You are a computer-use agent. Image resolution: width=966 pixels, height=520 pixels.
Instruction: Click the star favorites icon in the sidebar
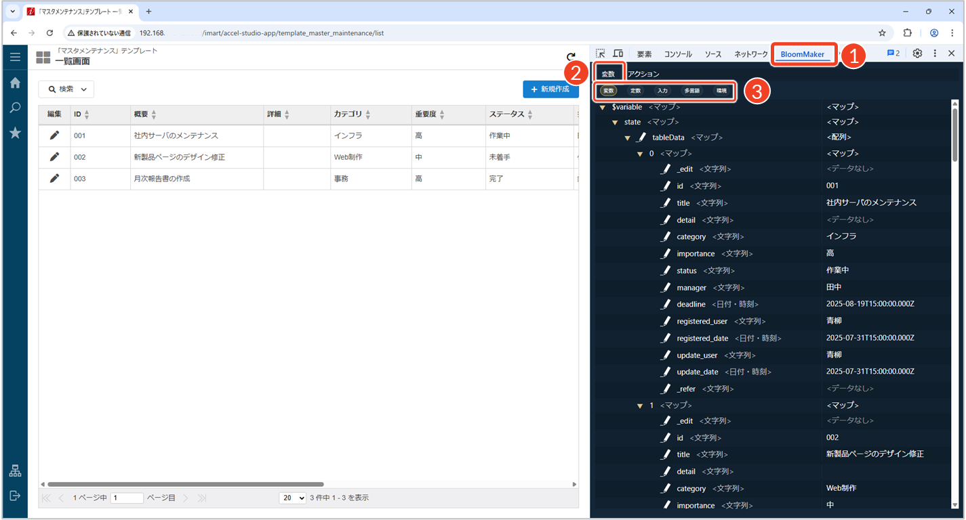15,133
